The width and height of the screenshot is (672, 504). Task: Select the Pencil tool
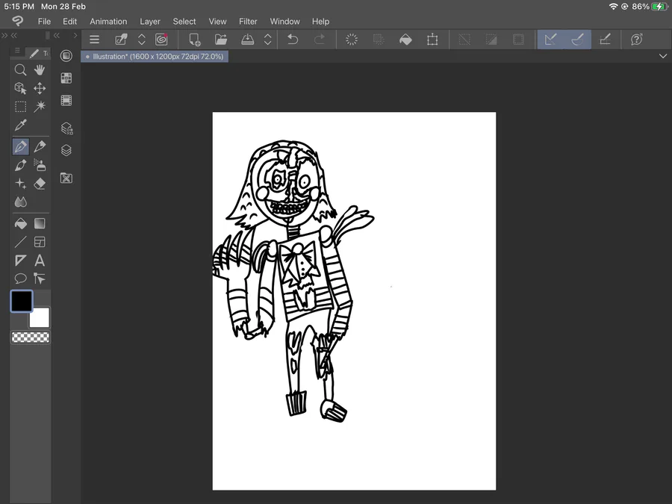pos(40,146)
